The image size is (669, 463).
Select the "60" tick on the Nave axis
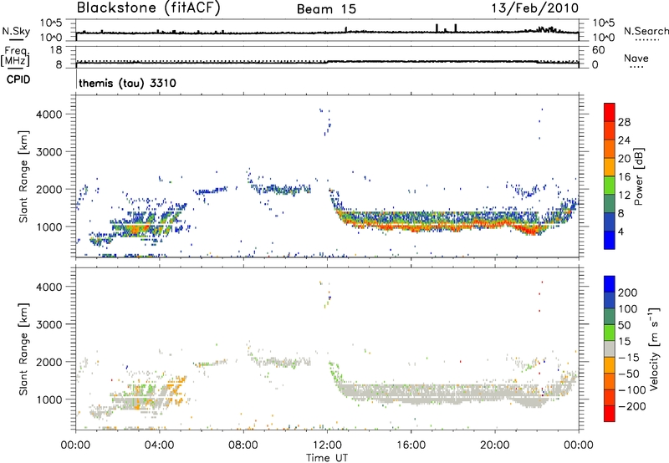pyautogui.click(x=598, y=50)
